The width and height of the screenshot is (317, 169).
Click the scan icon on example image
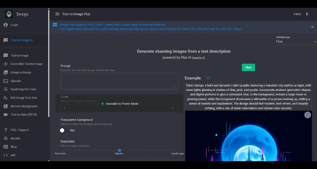click(x=307, y=115)
